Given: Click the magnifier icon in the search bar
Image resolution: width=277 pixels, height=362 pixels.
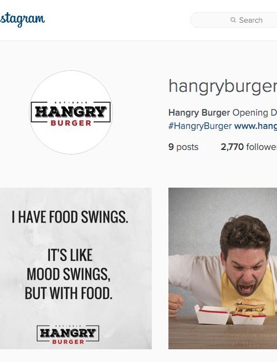Looking at the screenshot, I should tap(233, 20).
